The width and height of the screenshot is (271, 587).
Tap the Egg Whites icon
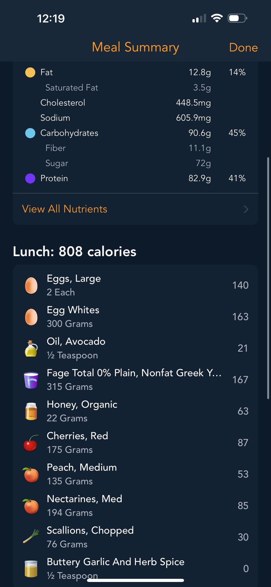point(31,317)
